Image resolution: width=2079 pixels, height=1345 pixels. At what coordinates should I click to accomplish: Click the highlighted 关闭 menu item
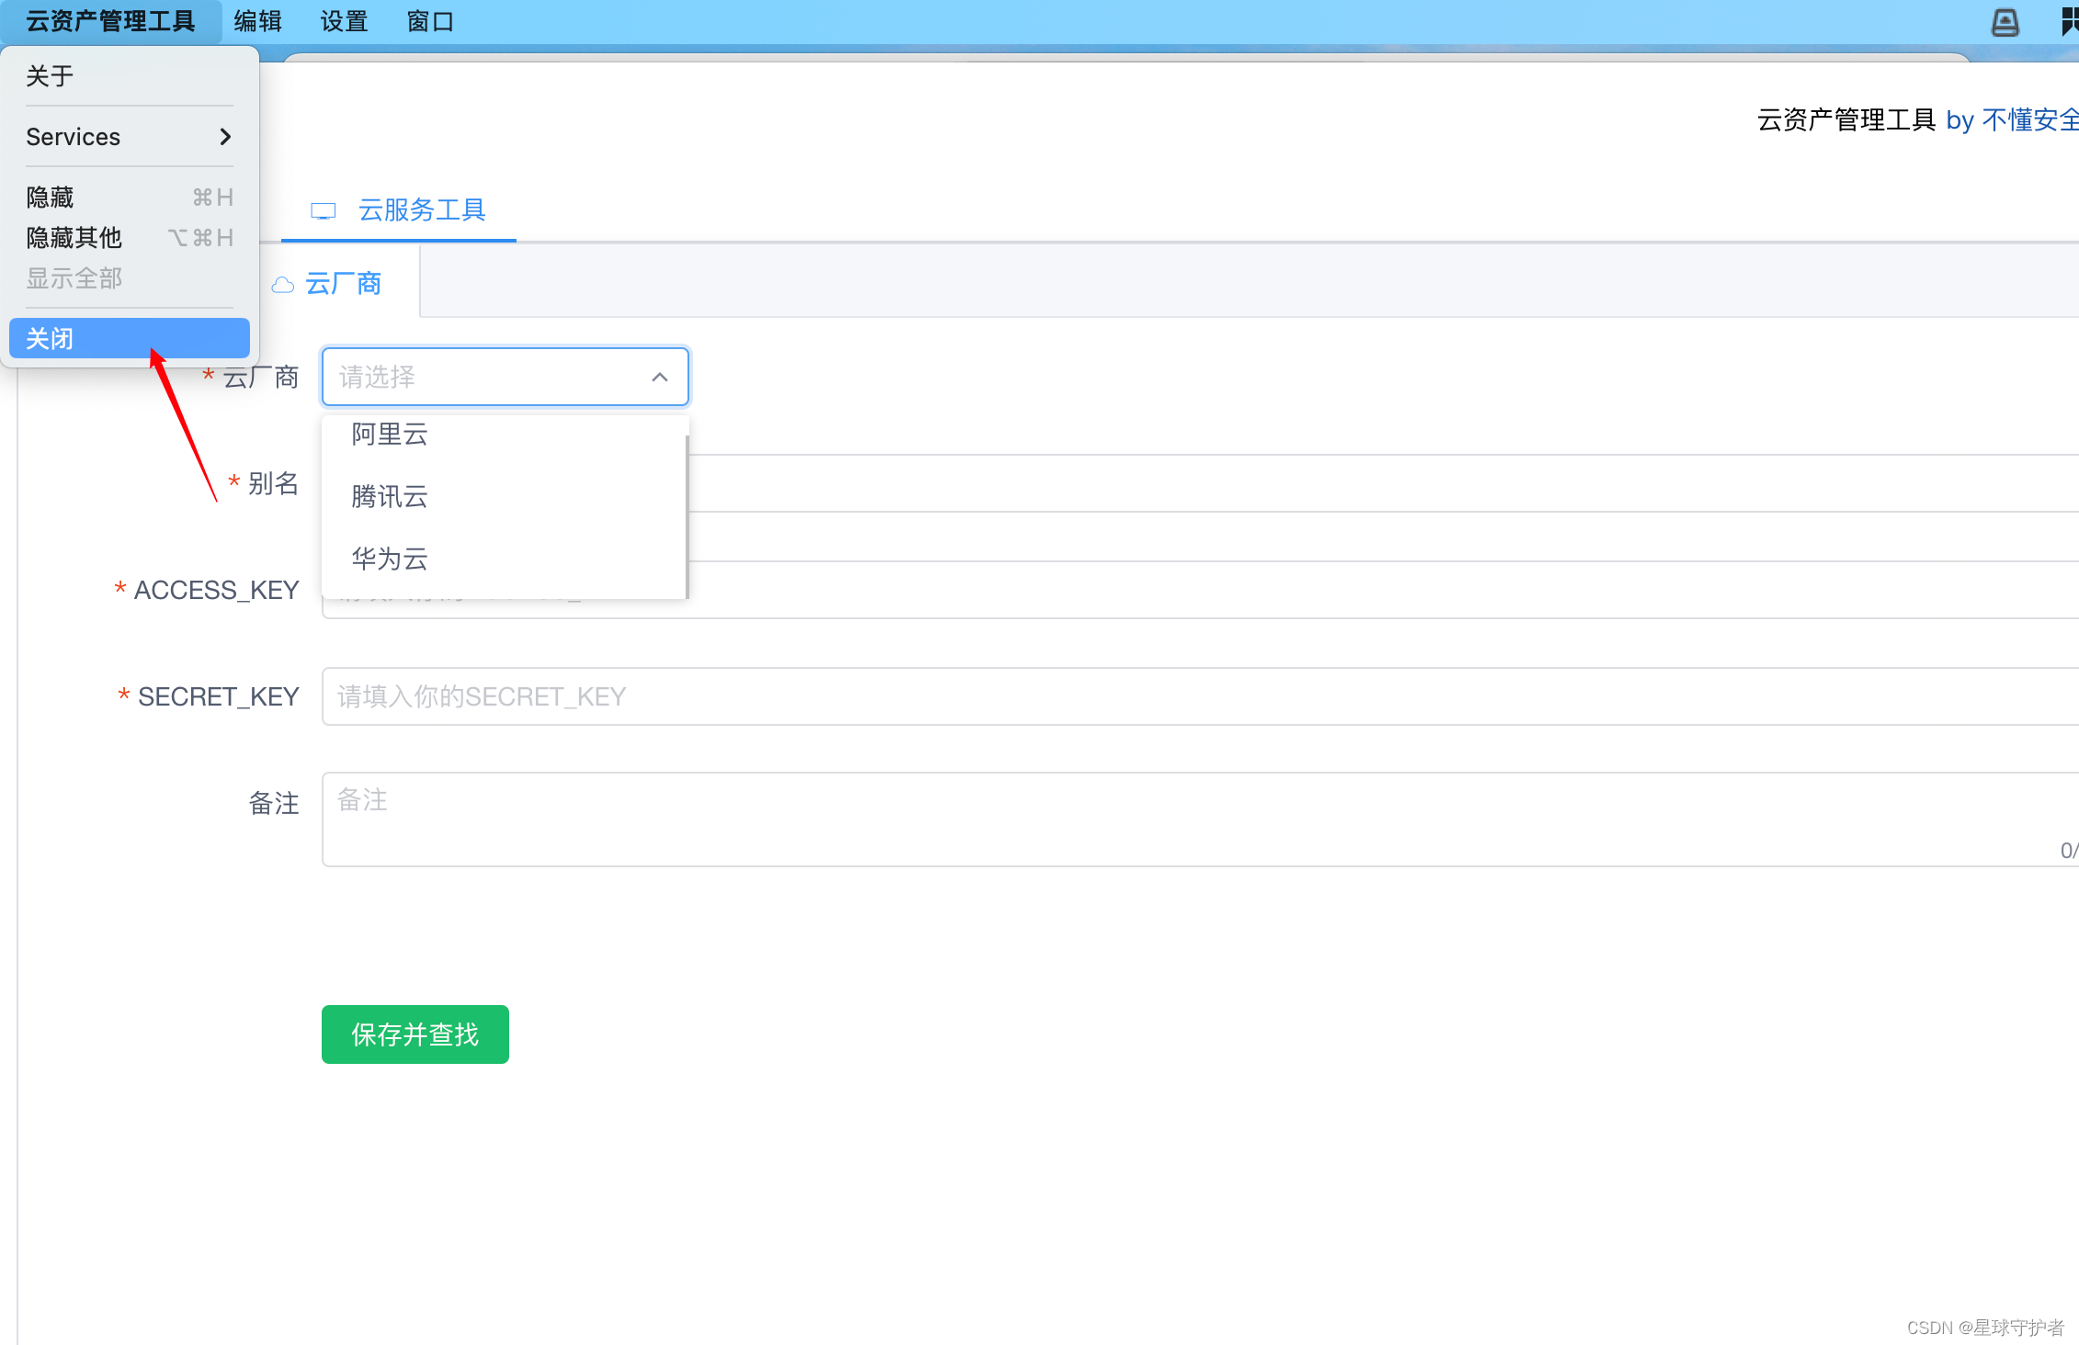129,339
